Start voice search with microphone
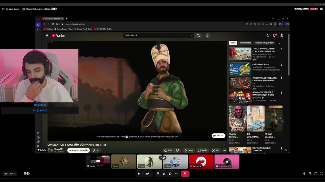This screenshot has height=182, width=325. 207,35
